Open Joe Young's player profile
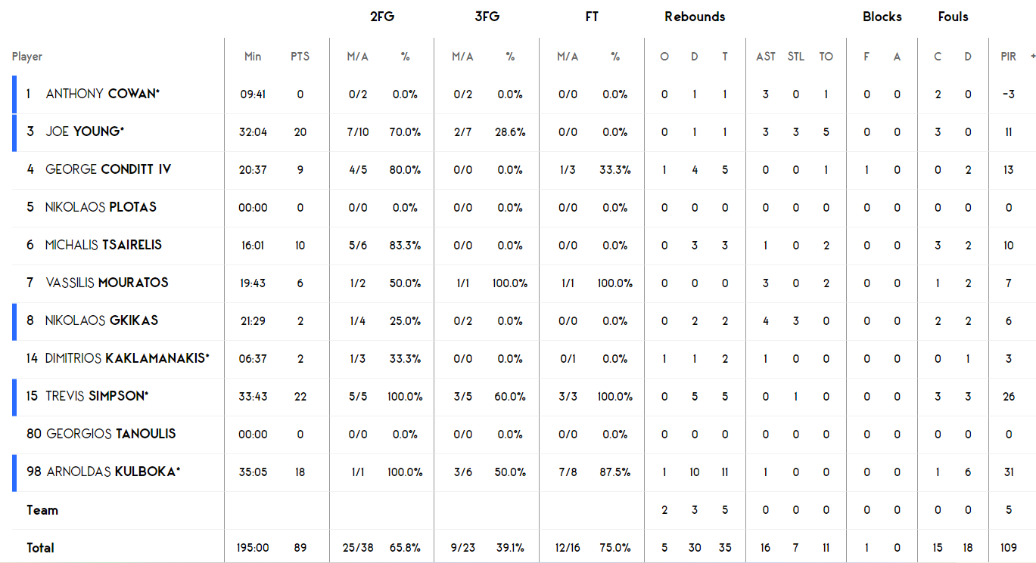Screen dimensions: 1036x563 pos(85,131)
